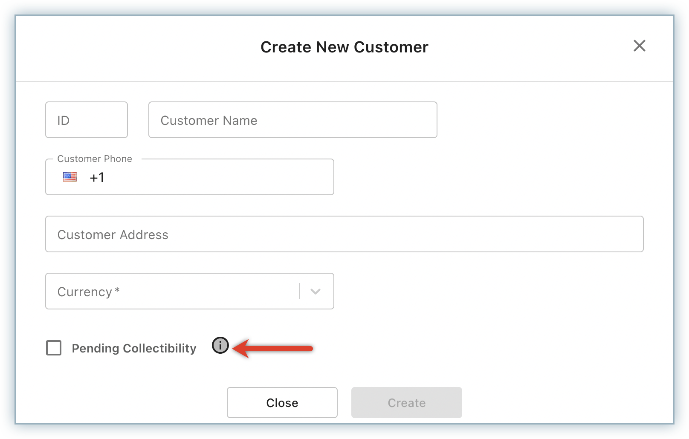Click the info icon beside Pending Collectibility
This screenshot has height=439, width=689.
tap(220, 345)
